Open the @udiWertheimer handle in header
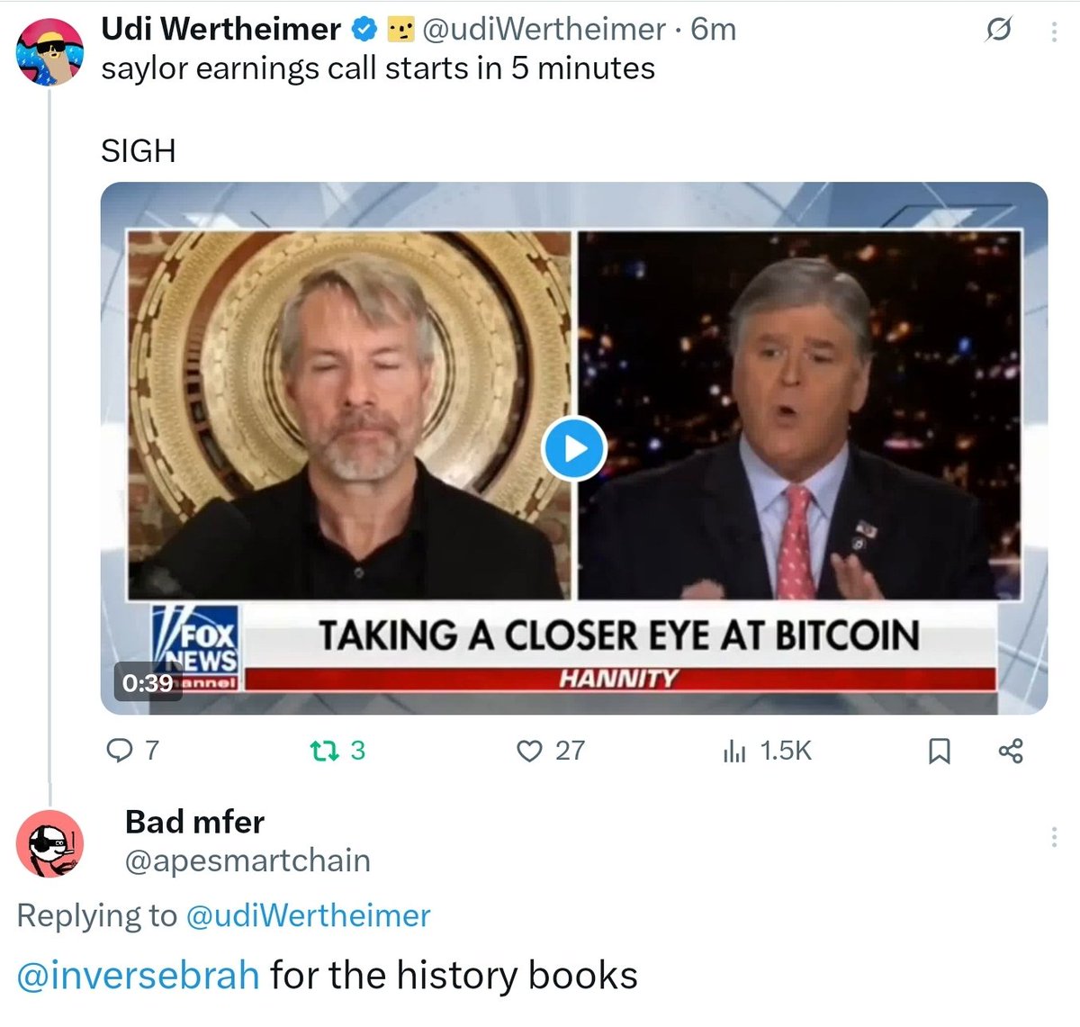The image size is (1080, 1027). click(x=544, y=30)
